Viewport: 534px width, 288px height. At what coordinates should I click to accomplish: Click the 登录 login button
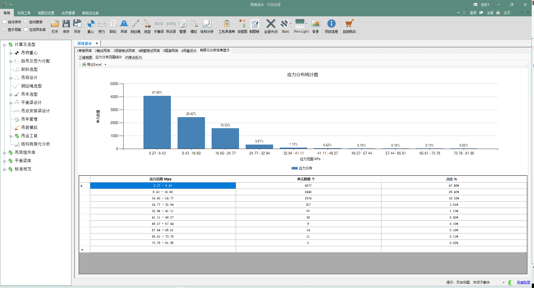(x=473, y=13)
